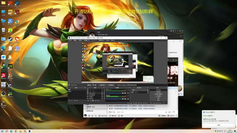Click Select Font button in source toolbar

point(102,85)
